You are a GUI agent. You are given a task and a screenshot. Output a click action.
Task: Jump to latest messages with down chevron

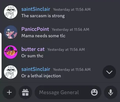click(x=109, y=72)
